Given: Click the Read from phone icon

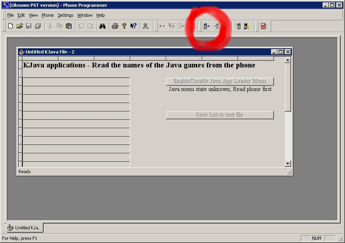Looking at the screenshot, I should pyautogui.click(x=206, y=26).
